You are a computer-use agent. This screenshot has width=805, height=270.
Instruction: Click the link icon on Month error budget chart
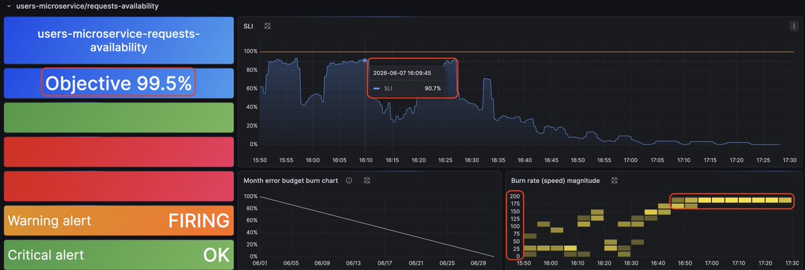tap(367, 180)
